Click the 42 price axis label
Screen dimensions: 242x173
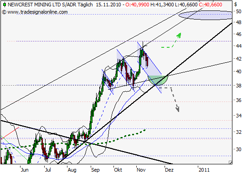pos(238,59)
